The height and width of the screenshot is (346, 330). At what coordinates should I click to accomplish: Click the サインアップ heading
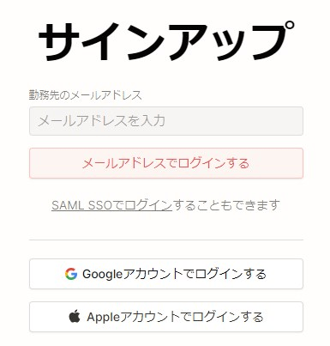point(166,41)
